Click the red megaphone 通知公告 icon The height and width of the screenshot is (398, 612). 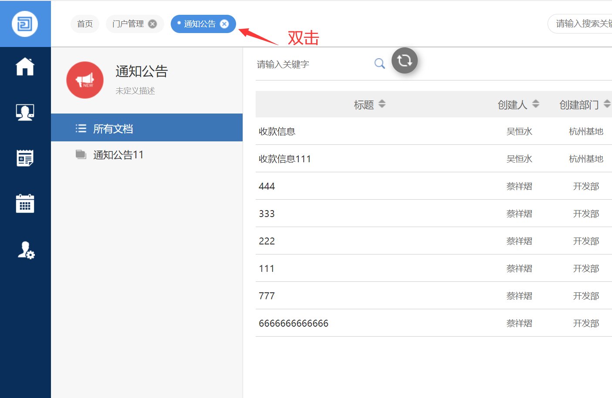(85, 80)
